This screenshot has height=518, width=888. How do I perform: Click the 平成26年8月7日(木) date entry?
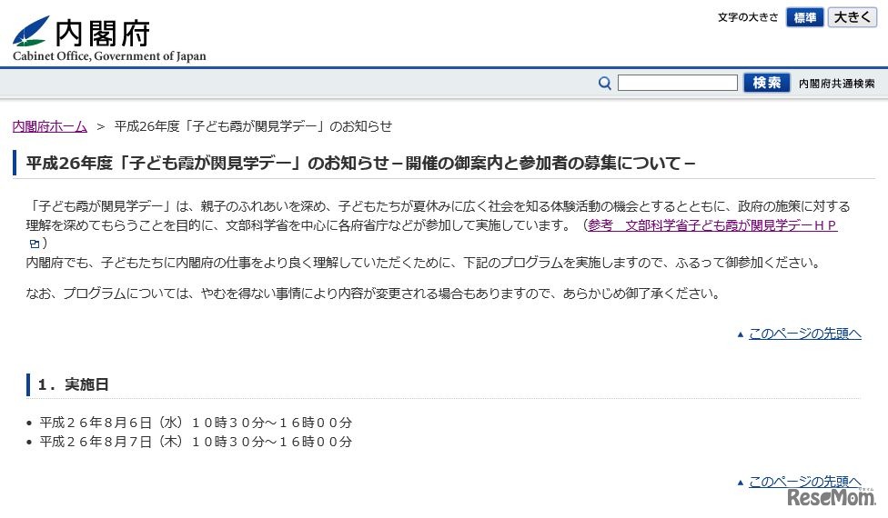(x=196, y=442)
